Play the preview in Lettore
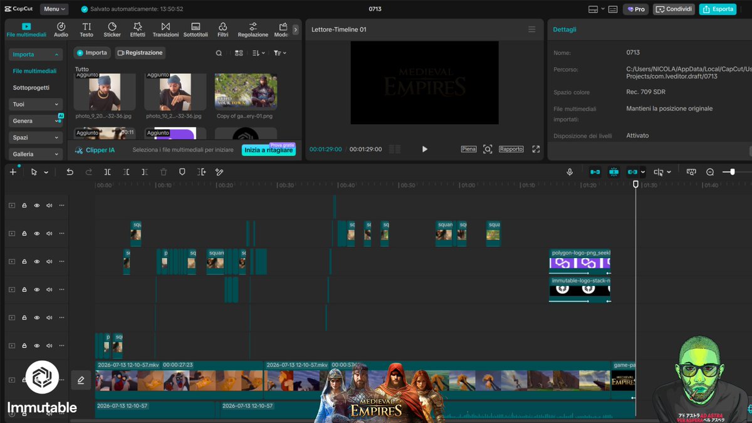752x423 pixels. (x=424, y=149)
